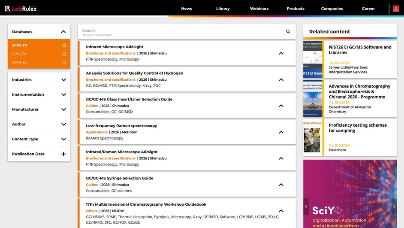Click the Proficiency testing schemes thumbnail

tap(313, 137)
